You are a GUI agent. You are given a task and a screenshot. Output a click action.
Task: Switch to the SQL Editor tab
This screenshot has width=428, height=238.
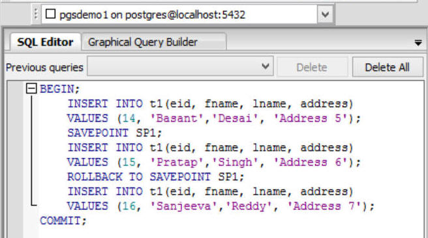(x=45, y=42)
